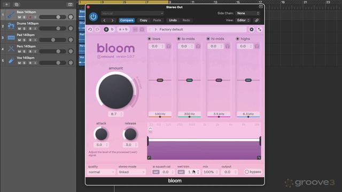This screenshot has width=342, height=192.
Task: Open bloom settings gear
Action: click(x=252, y=29)
